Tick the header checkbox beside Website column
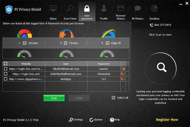Screen dimensions: 190x127 click(6, 63)
